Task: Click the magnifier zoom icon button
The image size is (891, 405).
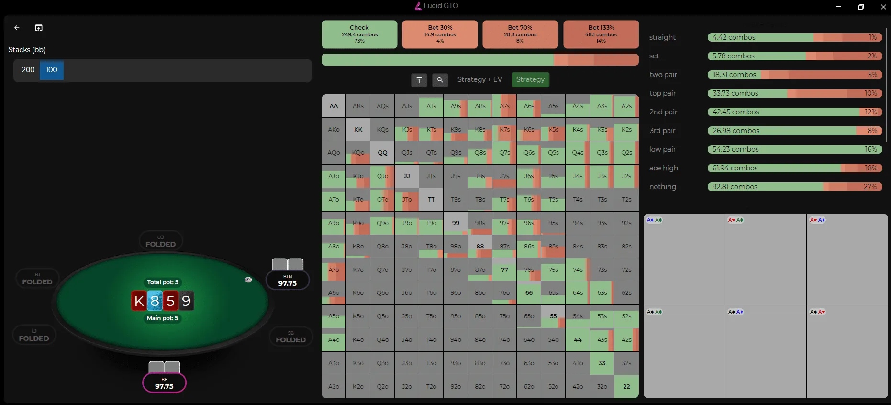Action: click(440, 80)
